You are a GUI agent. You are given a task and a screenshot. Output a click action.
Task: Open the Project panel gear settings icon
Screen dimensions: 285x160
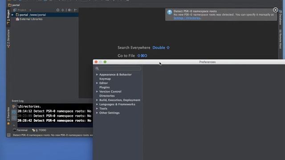coord(69,10)
